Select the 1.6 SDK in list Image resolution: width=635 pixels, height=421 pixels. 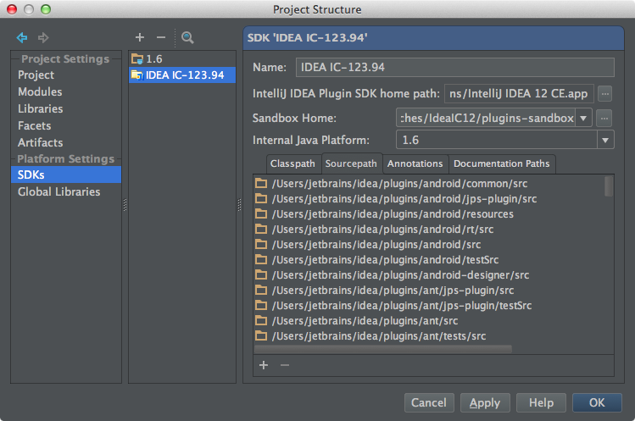click(x=153, y=59)
